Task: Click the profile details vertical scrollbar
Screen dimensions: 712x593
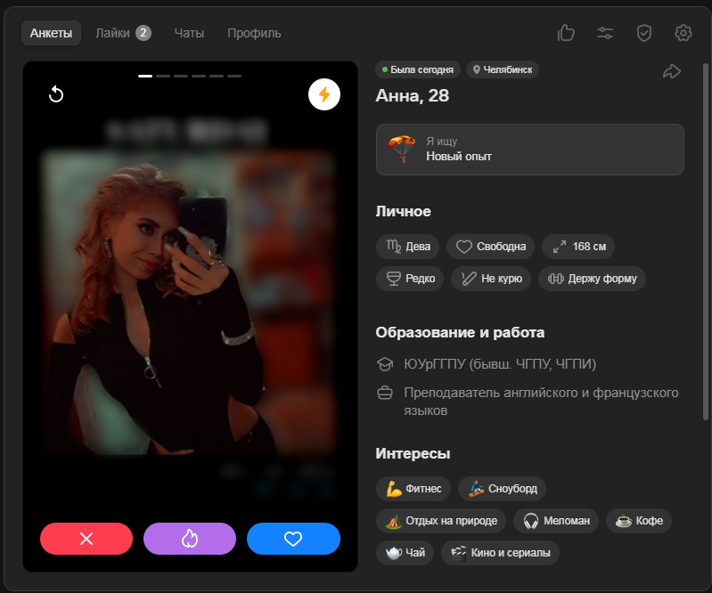Action: point(705,242)
